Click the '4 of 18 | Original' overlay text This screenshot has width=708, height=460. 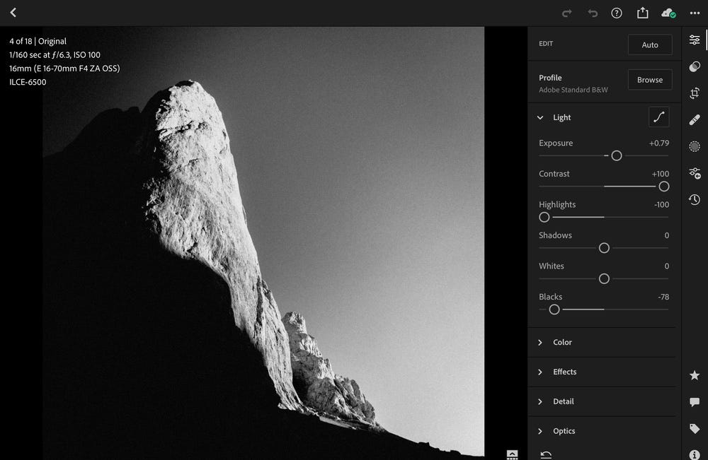pos(38,41)
